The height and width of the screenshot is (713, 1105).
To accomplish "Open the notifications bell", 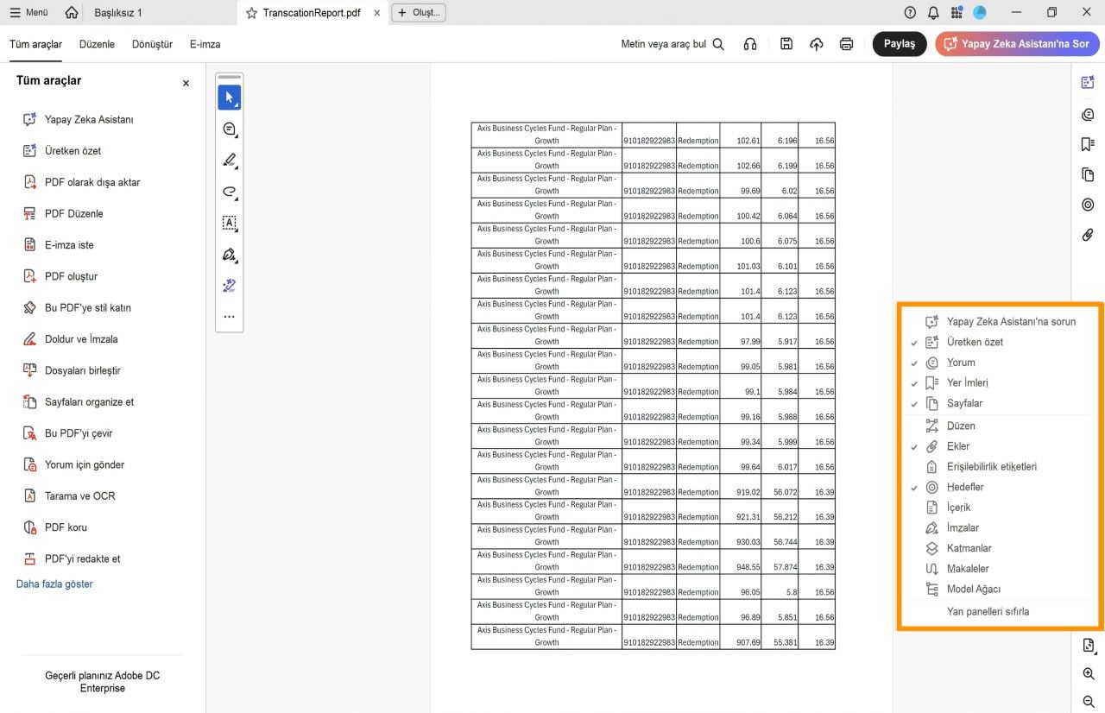I will (933, 13).
